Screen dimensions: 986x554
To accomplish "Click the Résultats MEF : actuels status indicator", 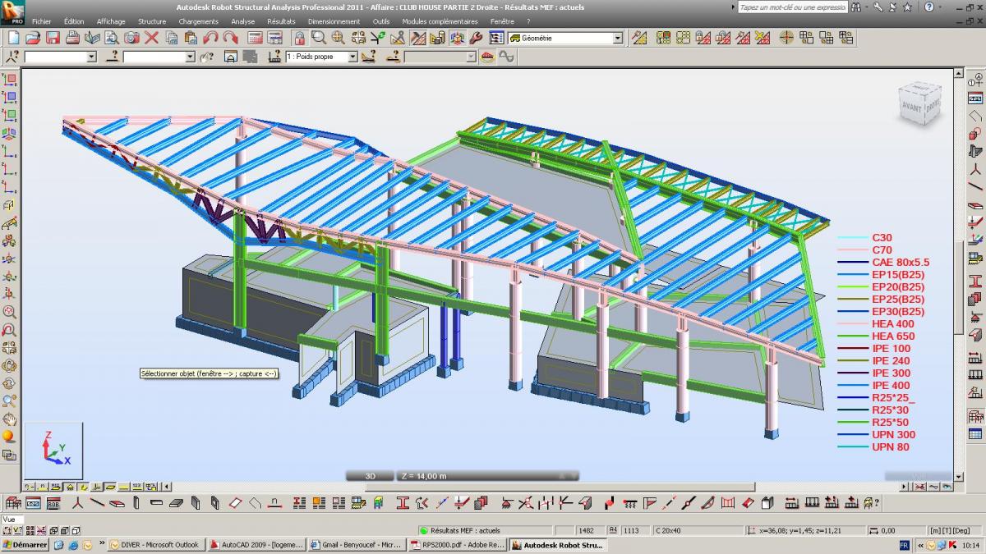I will pos(486,530).
